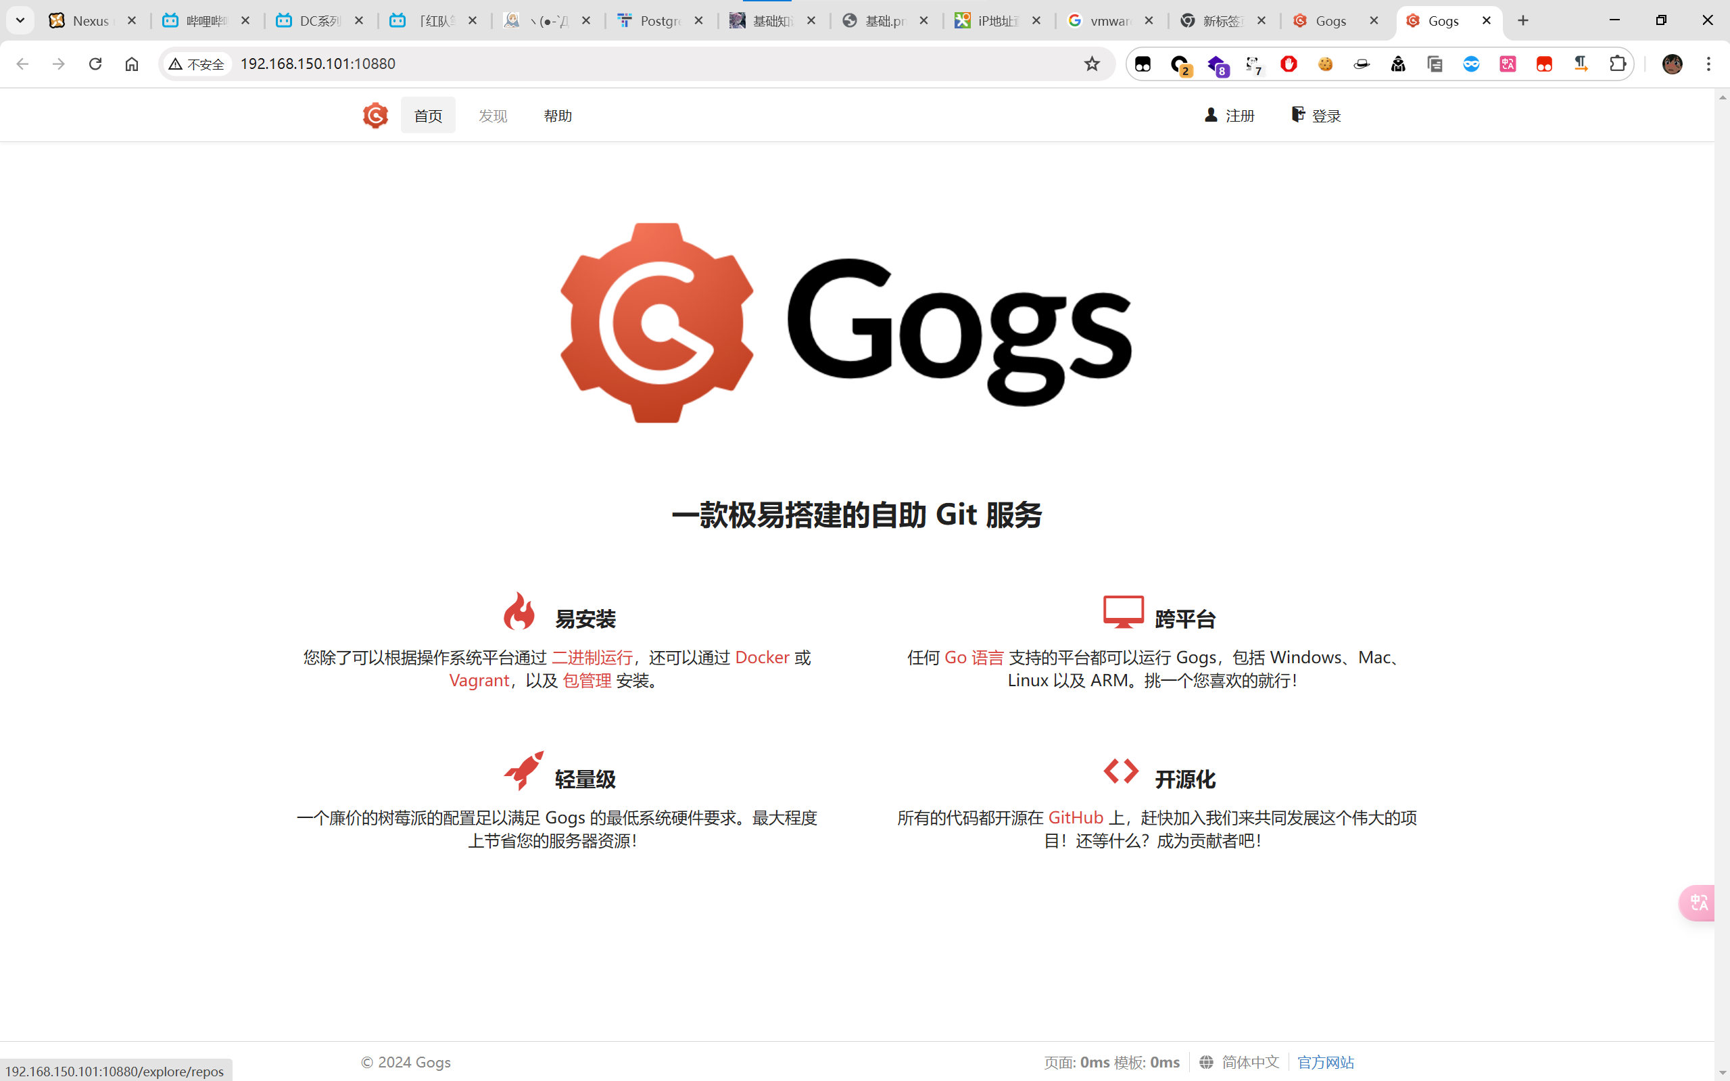Open the pink translate extension in toolbar
This screenshot has height=1081, width=1730.
(1508, 64)
